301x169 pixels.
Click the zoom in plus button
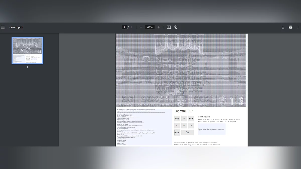pyautogui.click(x=159, y=27)
